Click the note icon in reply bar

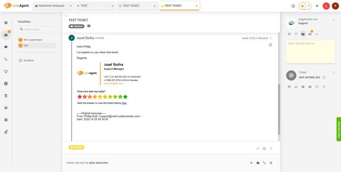tap(258, 163)
